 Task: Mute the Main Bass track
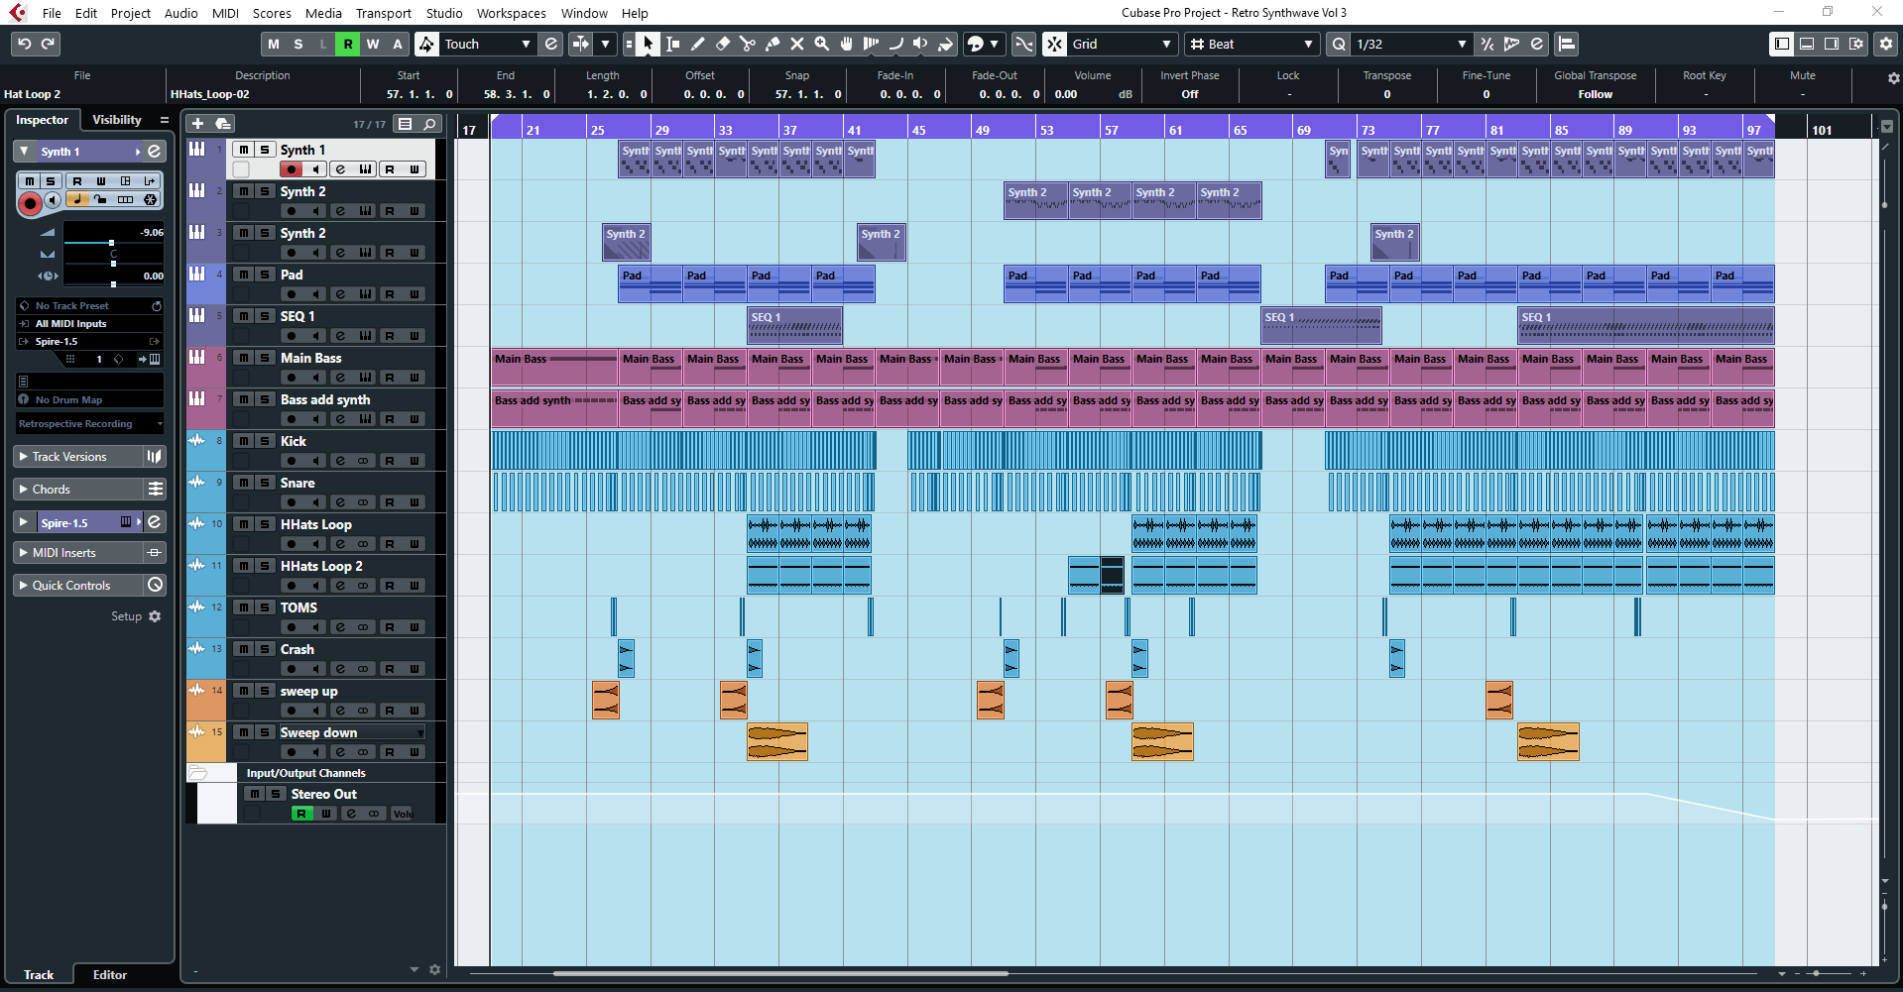[x=242, y=358]
